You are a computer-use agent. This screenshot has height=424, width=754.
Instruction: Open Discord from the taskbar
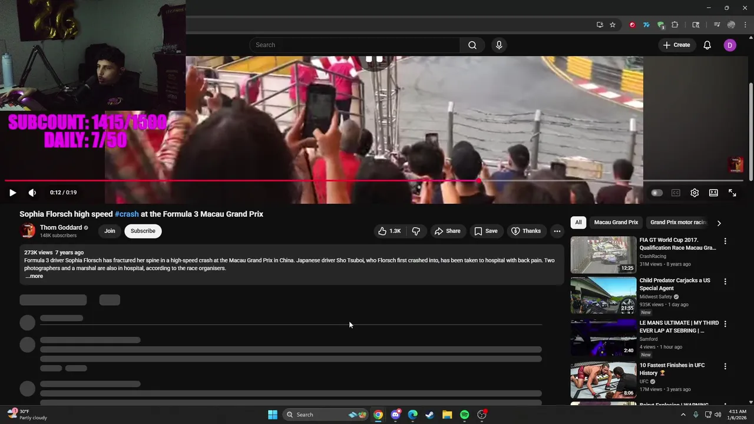pos(395,415)
